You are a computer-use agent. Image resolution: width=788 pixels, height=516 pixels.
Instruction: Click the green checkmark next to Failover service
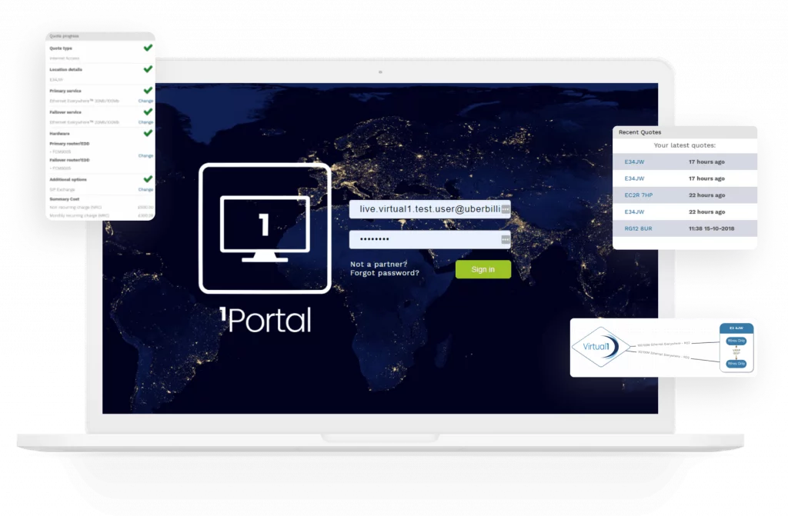[148, 112]
